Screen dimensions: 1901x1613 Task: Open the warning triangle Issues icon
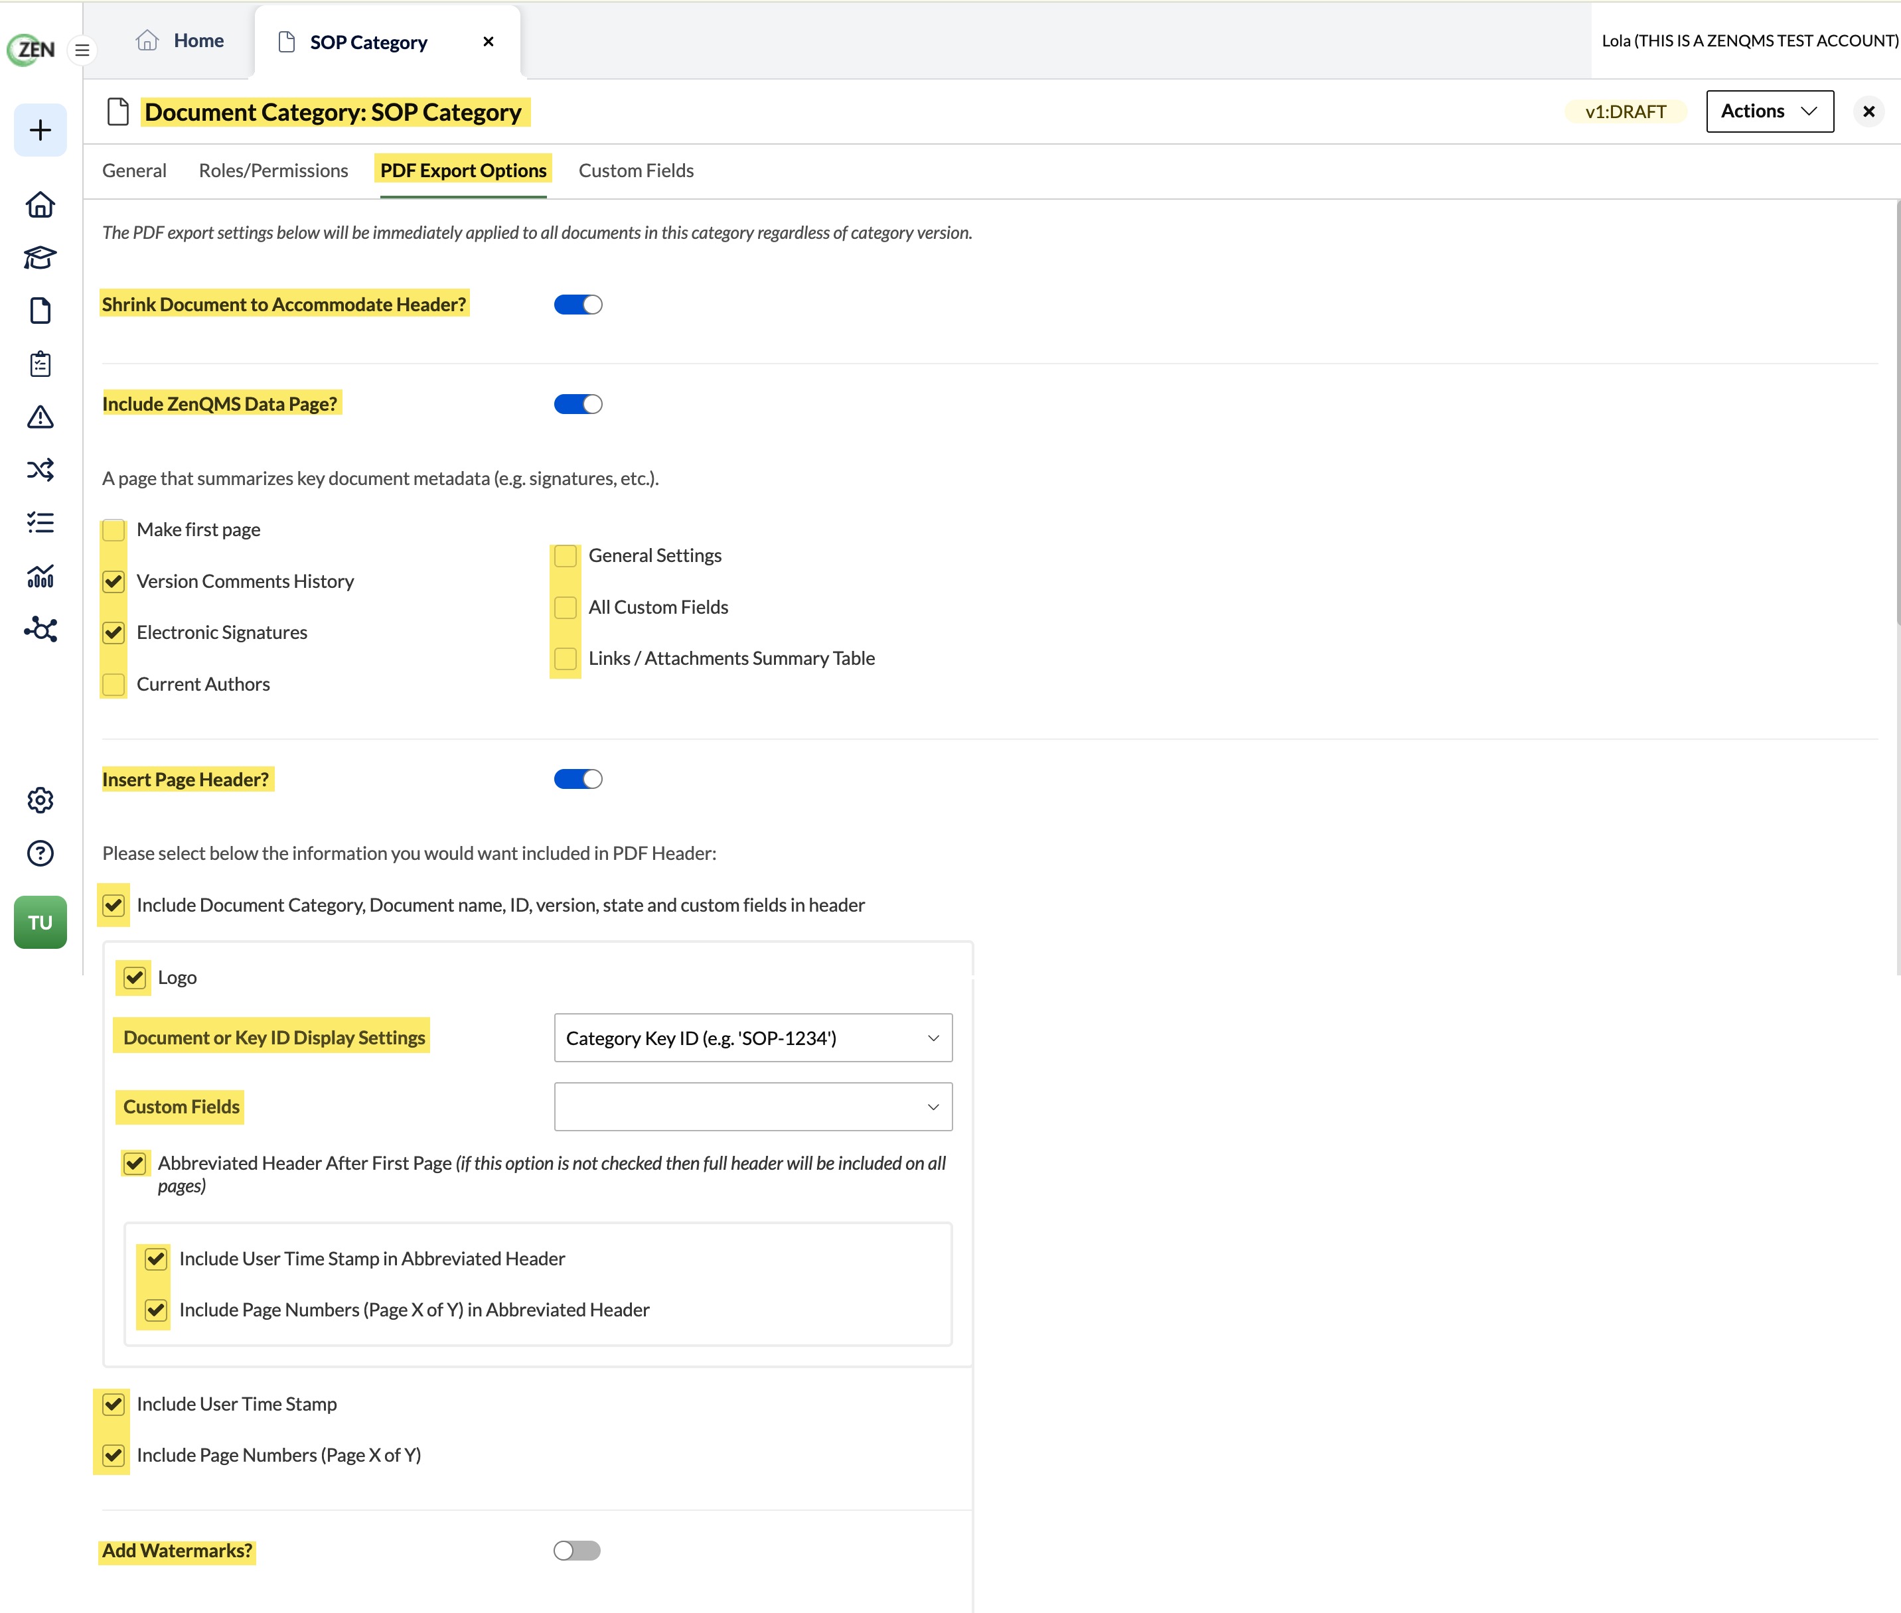click(40, 417)
